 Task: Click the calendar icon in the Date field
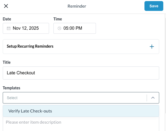8,28
